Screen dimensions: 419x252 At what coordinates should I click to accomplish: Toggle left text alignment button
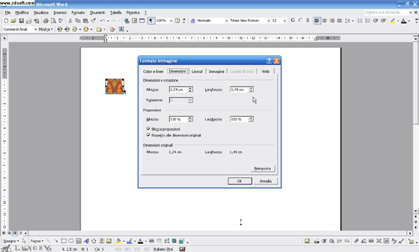(x=317, y=20)
